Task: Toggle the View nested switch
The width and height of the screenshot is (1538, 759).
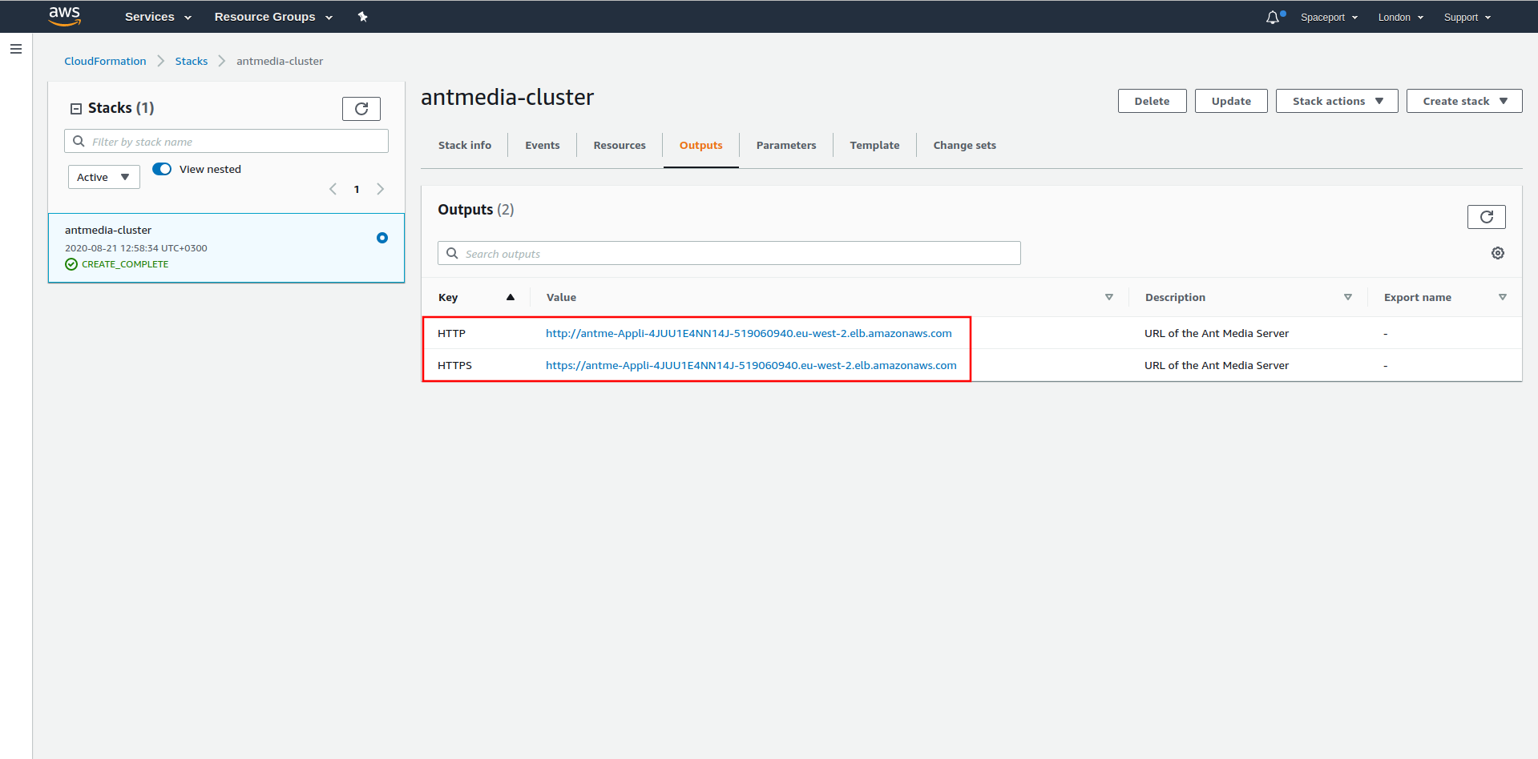Action: pos(162,169)
